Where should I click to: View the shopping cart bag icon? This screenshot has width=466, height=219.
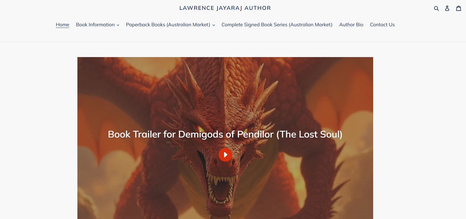tap(459, 8)
